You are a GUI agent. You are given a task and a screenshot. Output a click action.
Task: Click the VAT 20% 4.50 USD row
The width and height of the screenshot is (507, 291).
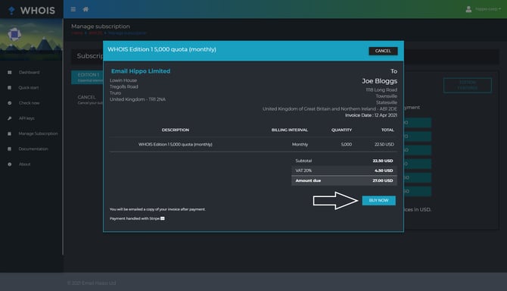344,171
